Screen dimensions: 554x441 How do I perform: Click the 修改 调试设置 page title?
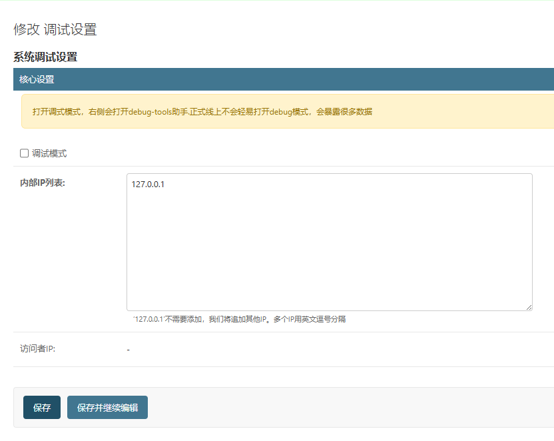pos(55,29)
